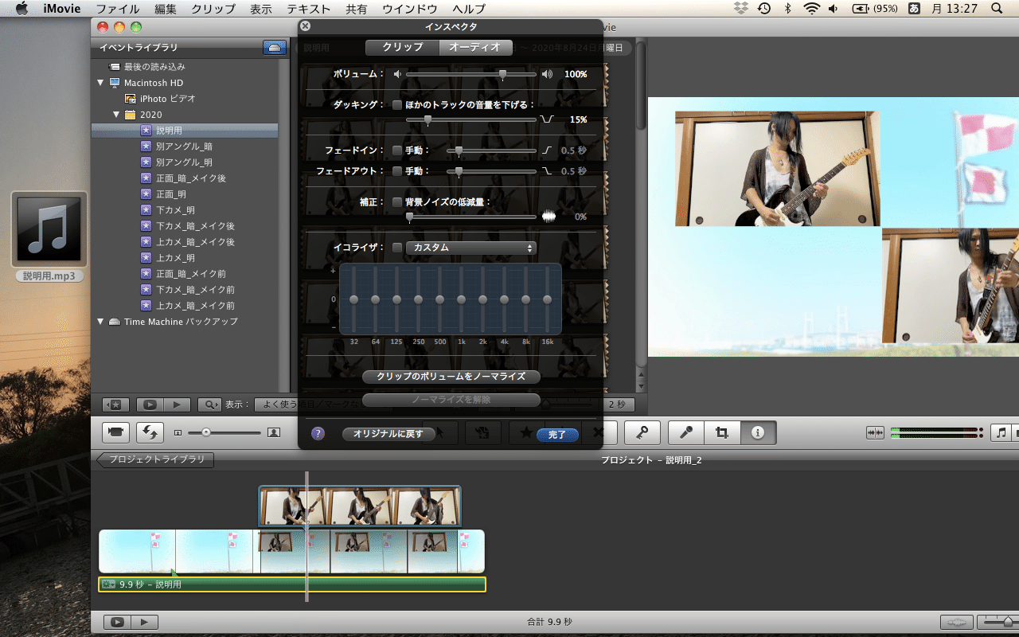
Task: Open the クリップ menu in the menu bar
Action: click(213, 9)
